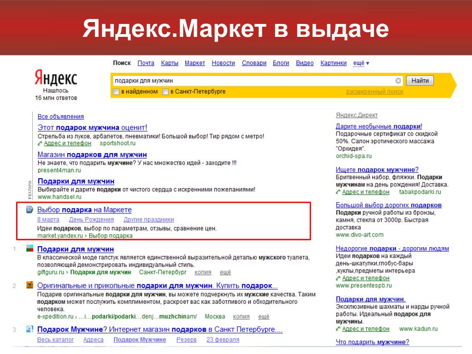This screenshot has width=472, height=354.
Task: Click the 'День Рождения' sitelink
Action: pyautogui.click(x=92, y=219)
